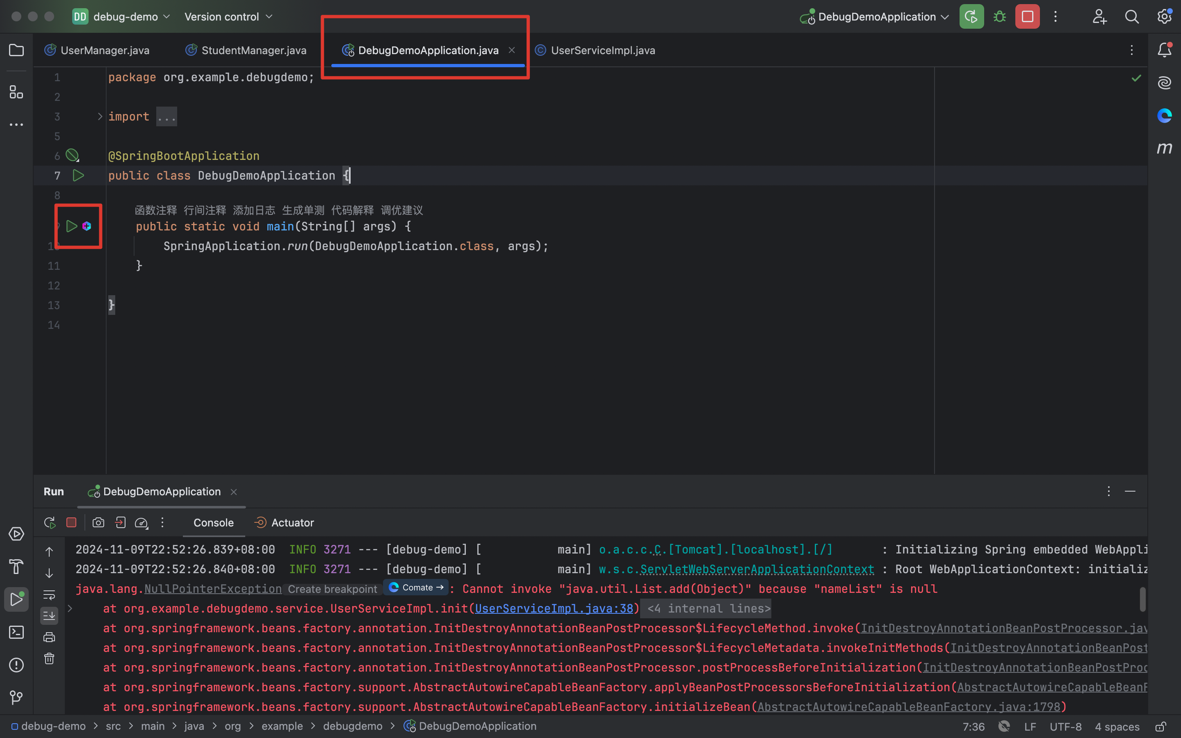This screenshot has width=1181, height=738.
Task: Toggle soft-wrap in console
Action: [x=49, y=594]
